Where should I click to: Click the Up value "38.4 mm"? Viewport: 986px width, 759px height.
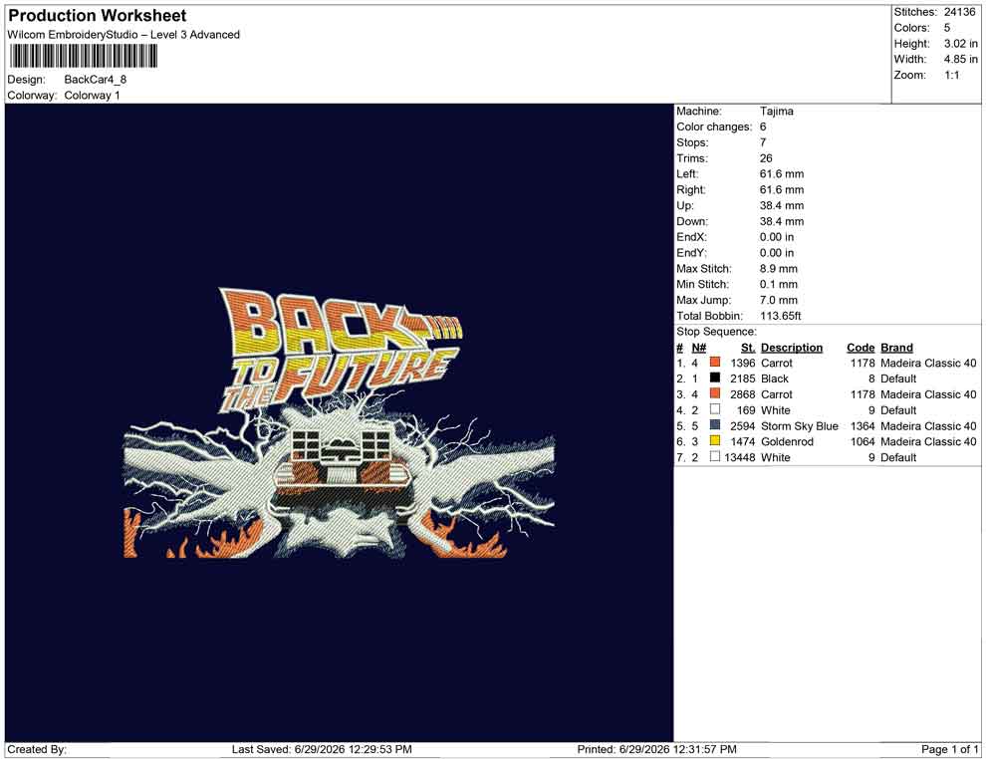[782, 205]
